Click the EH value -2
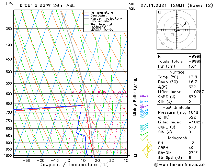The image size is (216, 167). pyautogui.click(x=191, y=143)
